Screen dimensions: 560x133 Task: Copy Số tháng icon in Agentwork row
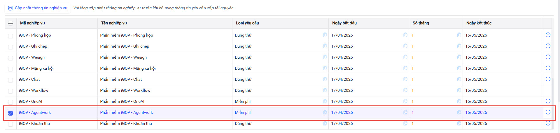click(459, 112)
